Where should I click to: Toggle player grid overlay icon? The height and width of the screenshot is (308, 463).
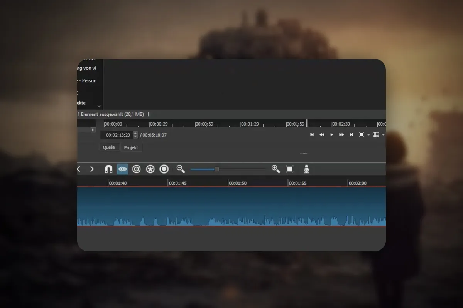(x=376, y=135)
